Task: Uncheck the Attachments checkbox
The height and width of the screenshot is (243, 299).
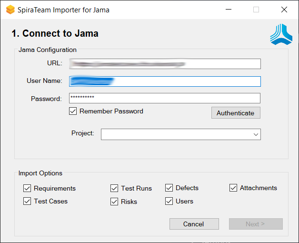Action: point(233,188)
